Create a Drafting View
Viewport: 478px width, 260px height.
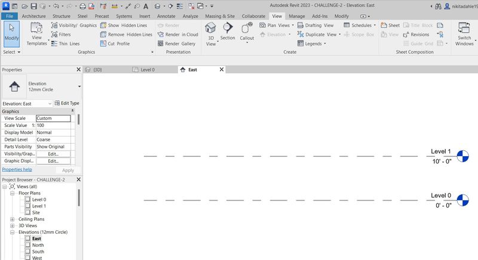[x=315, y=25]
